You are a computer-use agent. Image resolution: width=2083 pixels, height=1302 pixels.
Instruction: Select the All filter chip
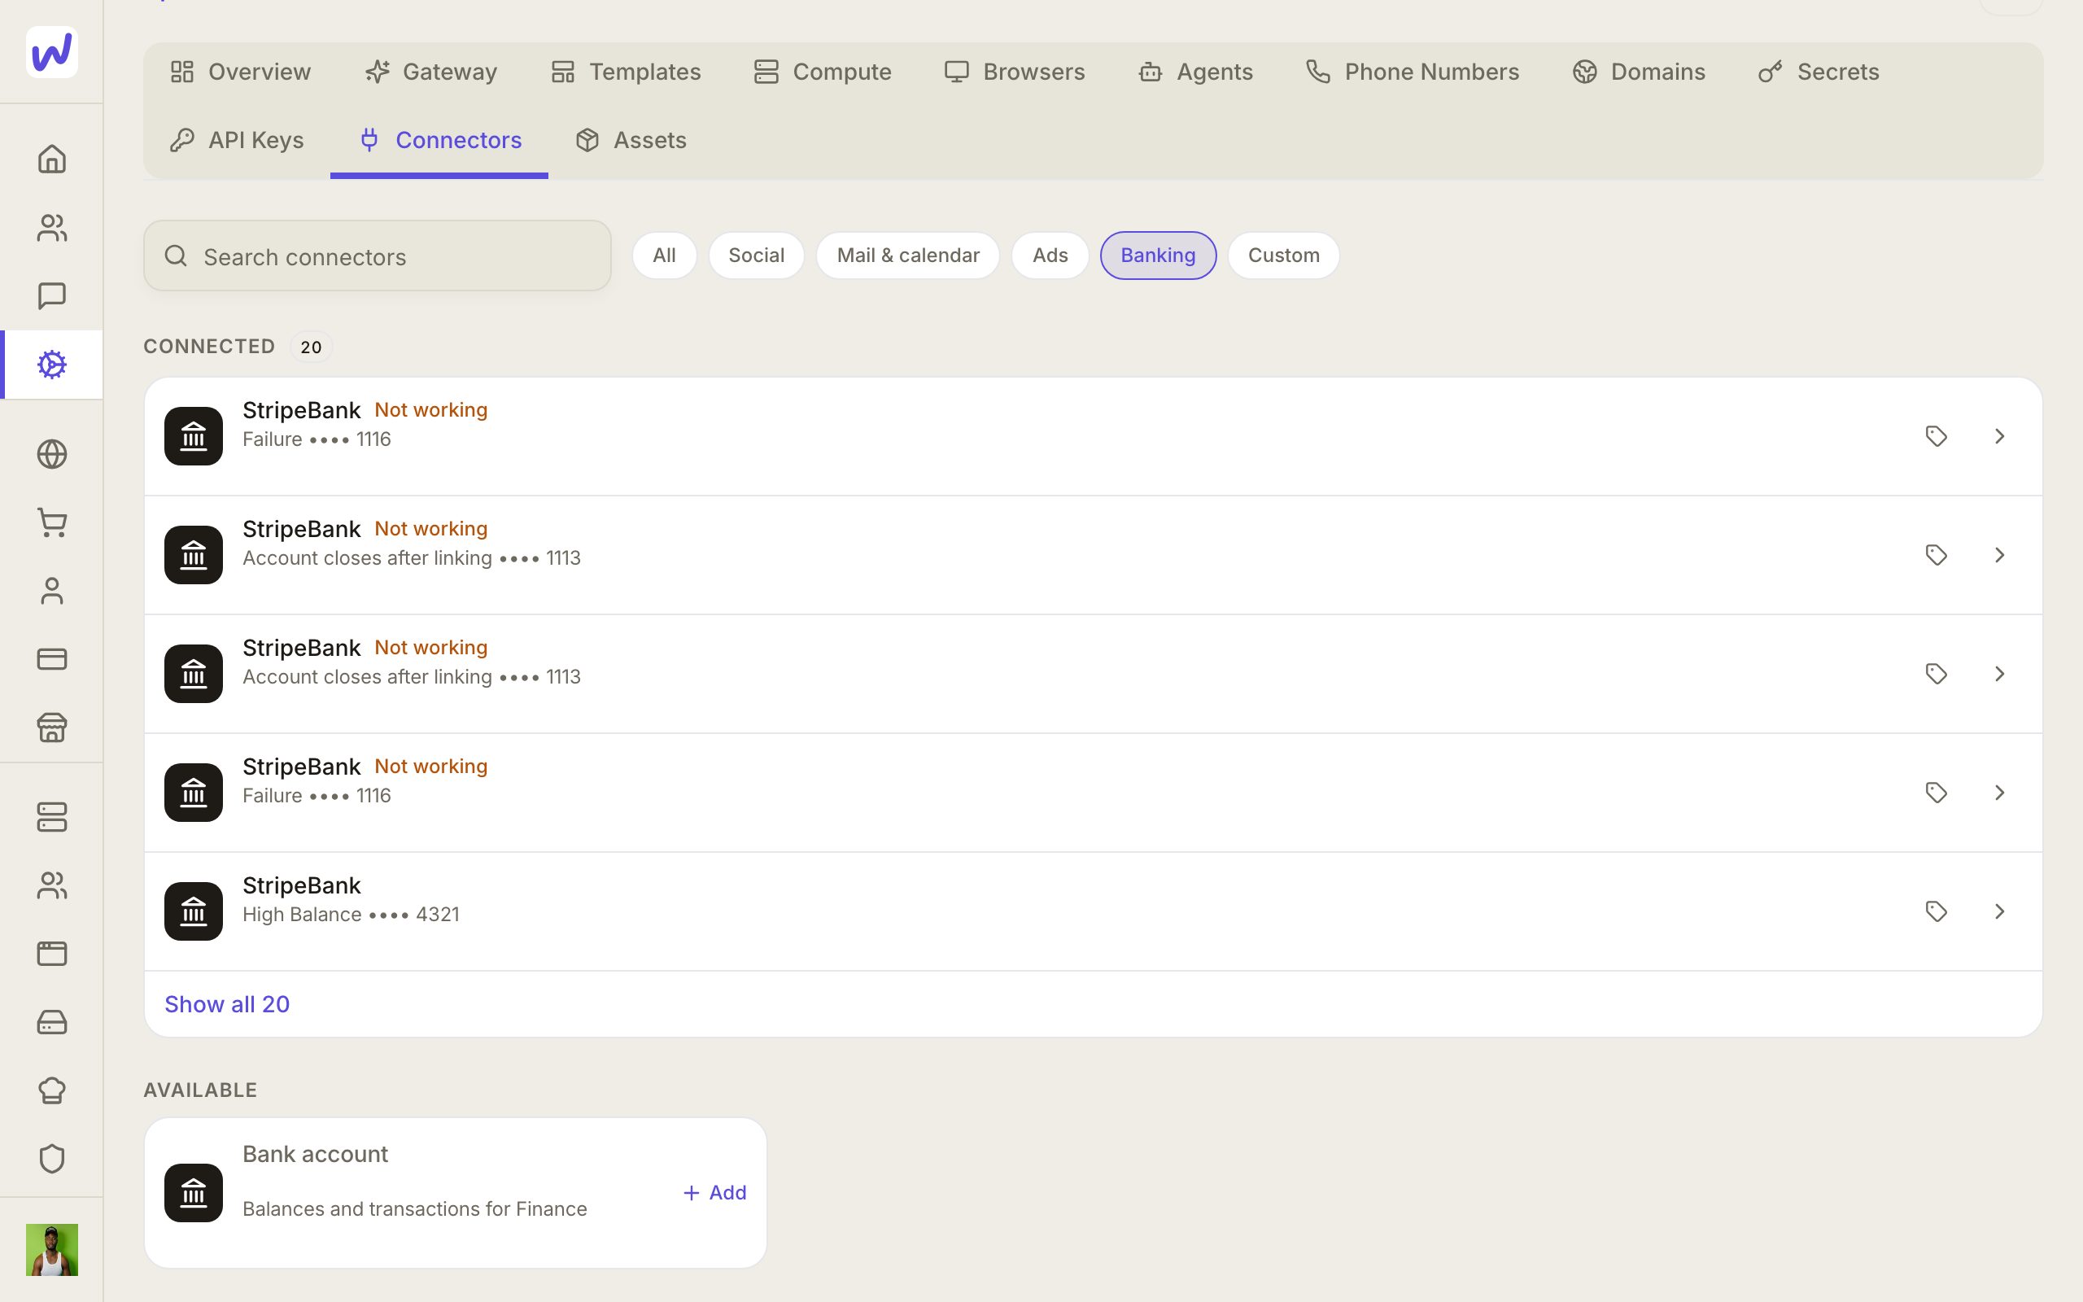tap(664, 256)
